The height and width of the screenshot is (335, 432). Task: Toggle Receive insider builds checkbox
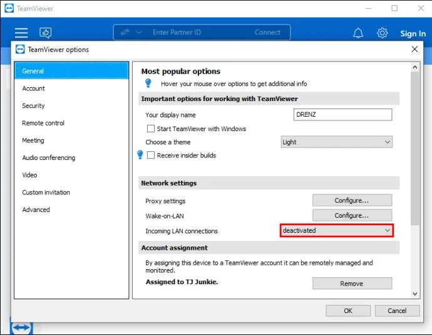coord(151,155)
